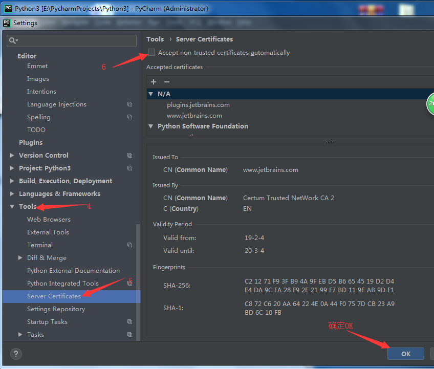The height and width of the screenshot is (369, 434).
Task: Click the small icon next to Version Control
Action: 129,155
